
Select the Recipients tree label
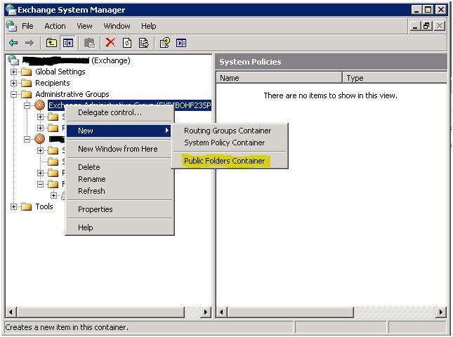click(52, 83)
